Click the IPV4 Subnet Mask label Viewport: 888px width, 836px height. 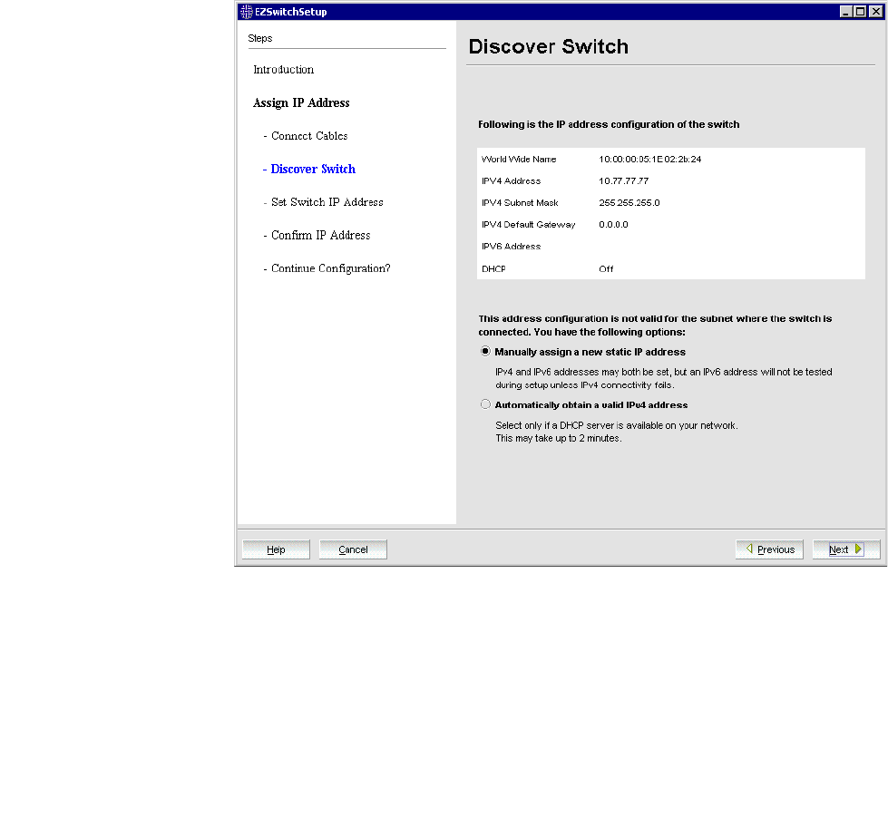tap(520, 202)
